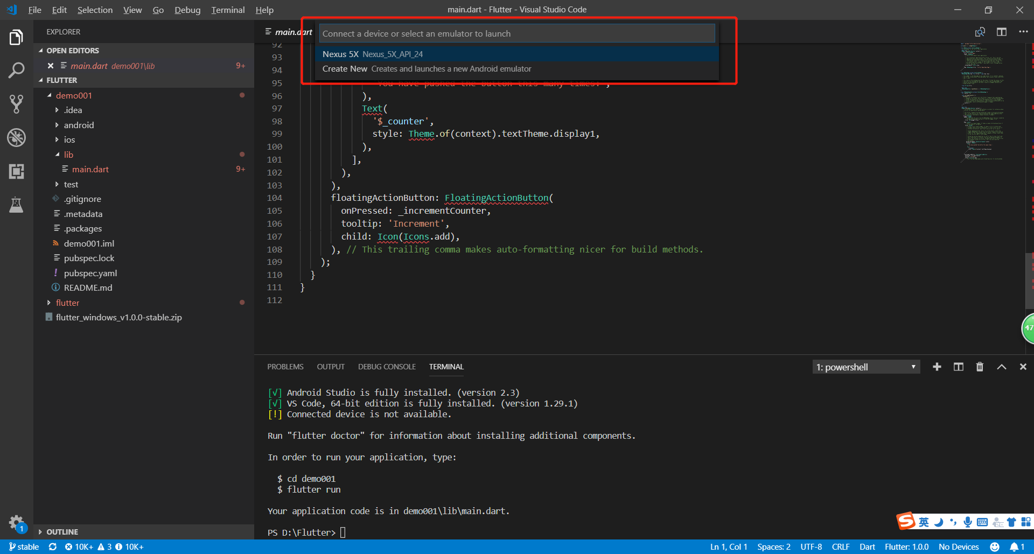The image size is (1034, 554).
Task: Expand the ios folder
Action: [57, 139]
